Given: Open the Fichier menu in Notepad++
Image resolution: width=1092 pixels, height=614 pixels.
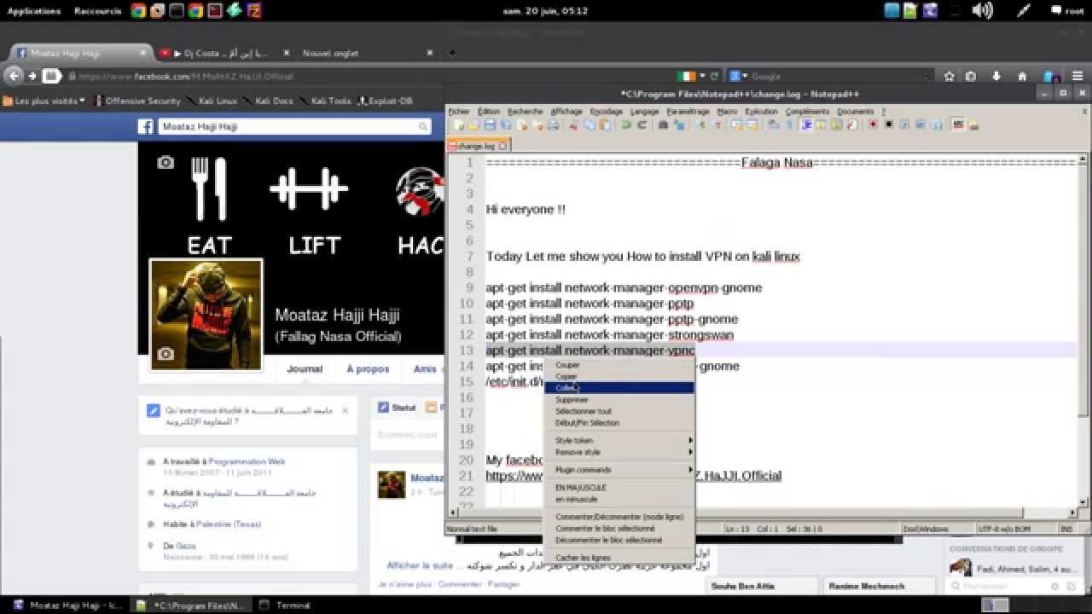Looking at the screenshot, I should [459, 112].
